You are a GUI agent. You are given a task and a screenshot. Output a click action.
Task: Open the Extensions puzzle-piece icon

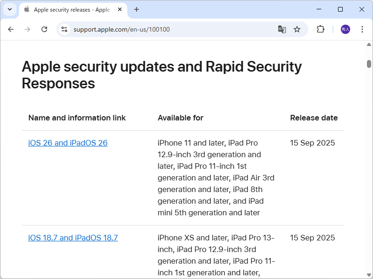click(320, 29)
